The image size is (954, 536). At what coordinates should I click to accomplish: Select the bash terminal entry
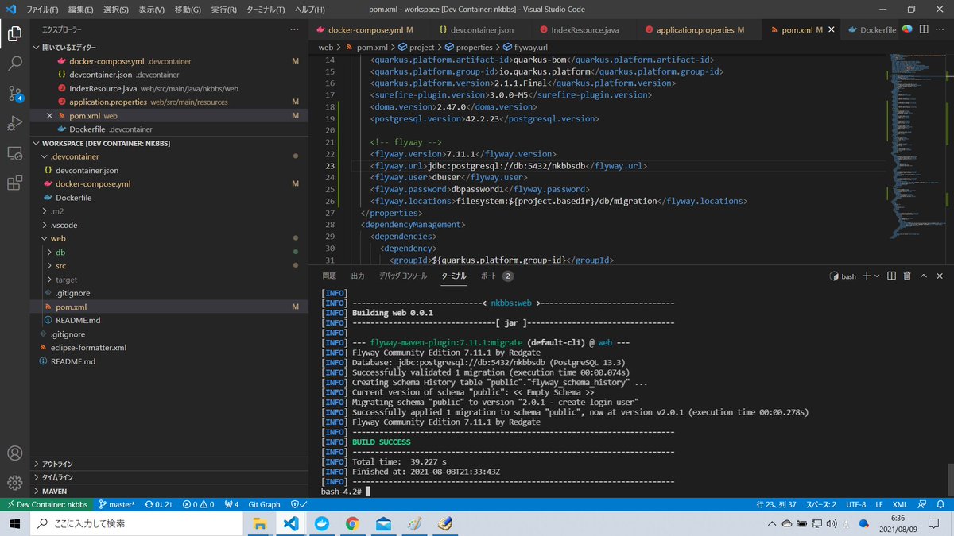click(843, 276)
